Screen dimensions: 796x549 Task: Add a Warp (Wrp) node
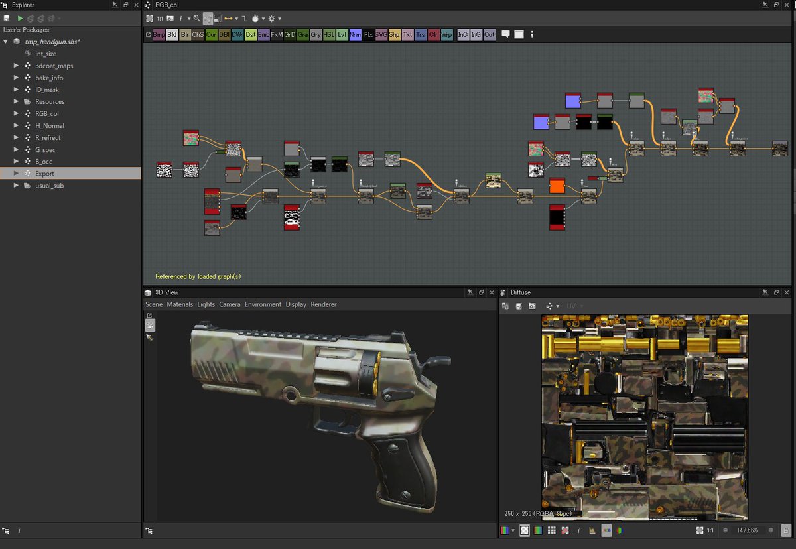[446, 34]
